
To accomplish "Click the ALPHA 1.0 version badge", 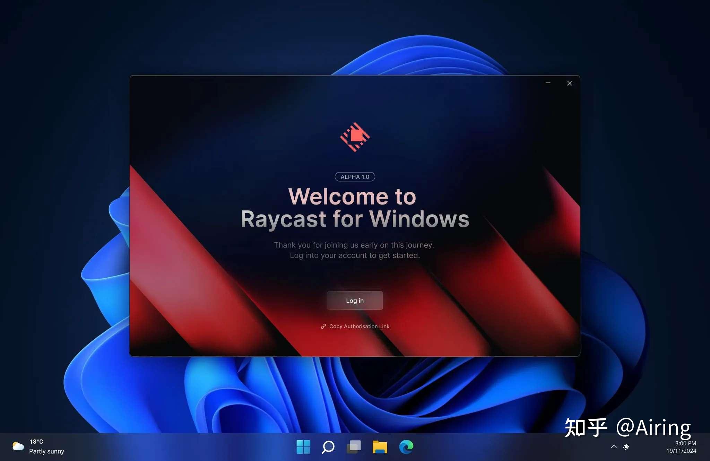I will tap(354, 177).
